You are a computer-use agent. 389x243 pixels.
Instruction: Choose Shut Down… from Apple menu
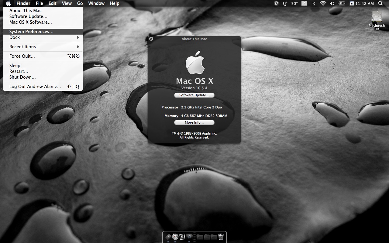(x=43, y=77)
